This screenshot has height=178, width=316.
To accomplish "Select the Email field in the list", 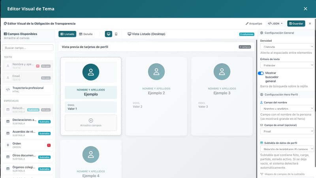I will point(28,78).
